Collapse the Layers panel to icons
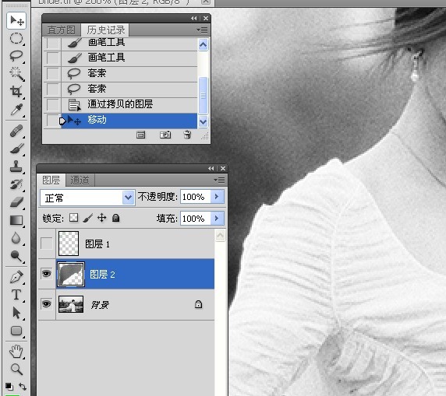The width and height of the screenshot is (446, 396). click(211, 169)
